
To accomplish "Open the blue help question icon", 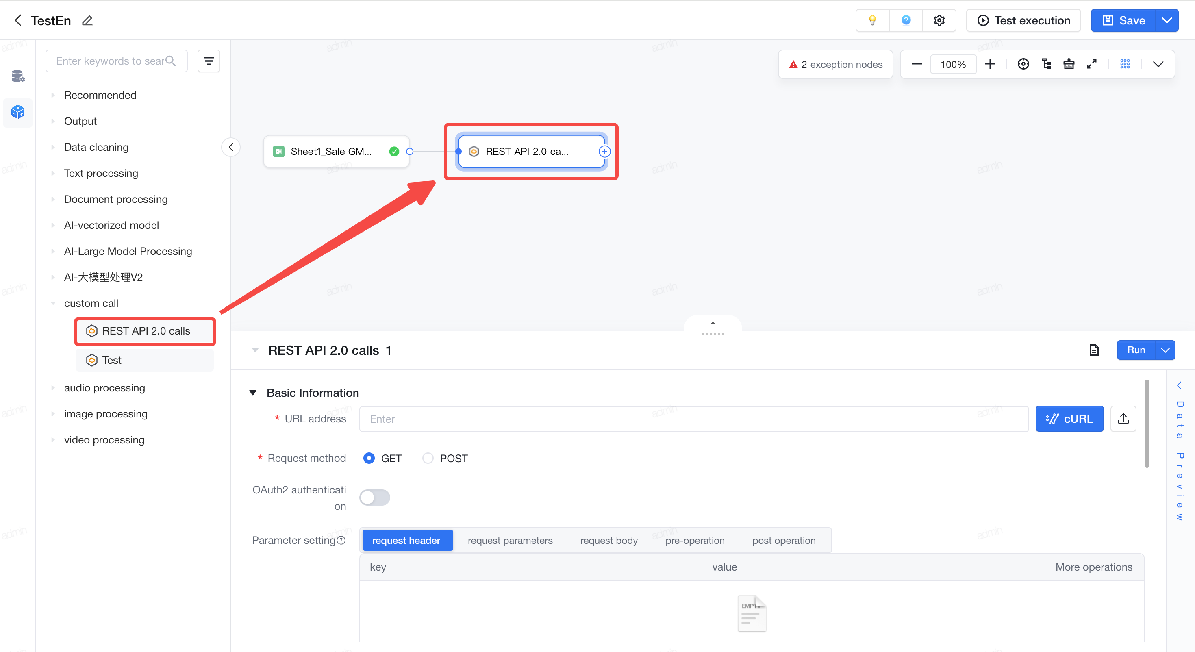I will [x=906, y=20].
